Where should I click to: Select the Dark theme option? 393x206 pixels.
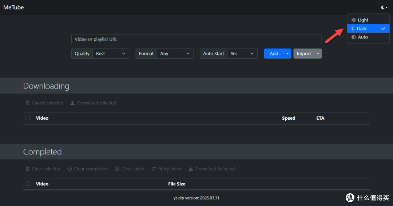pyautogui.click(x=368, y=28)
